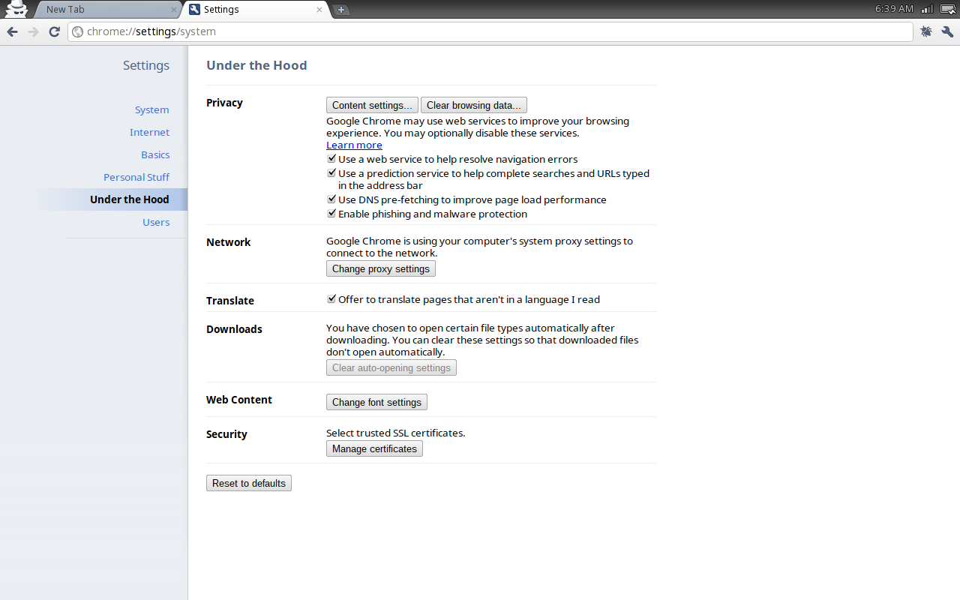Select Under the Hood in sidebar
The image size is (960, 600).
point(130,199)
